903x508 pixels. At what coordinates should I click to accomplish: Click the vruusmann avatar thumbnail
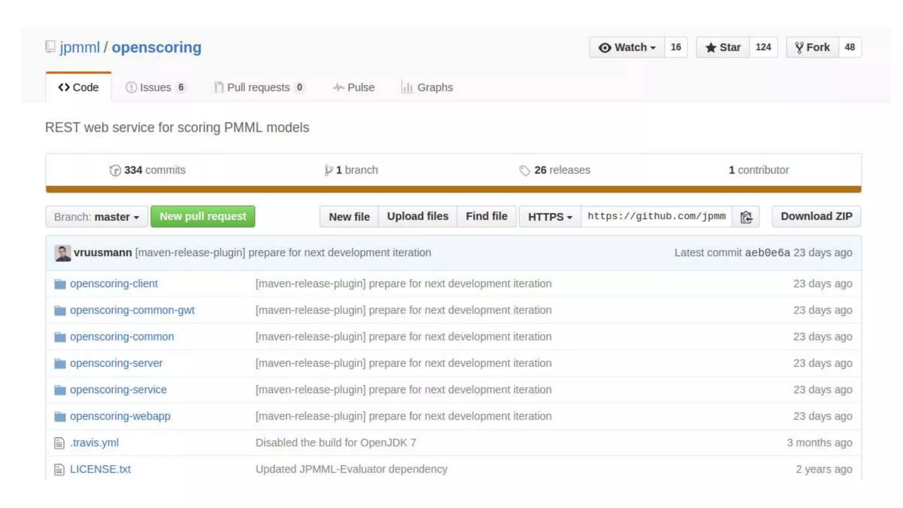[63, 253]
